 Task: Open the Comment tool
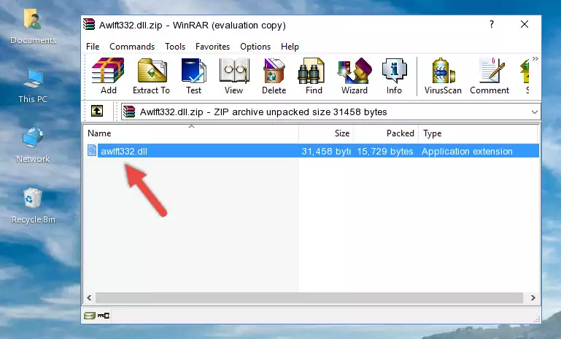pos(490,76)
